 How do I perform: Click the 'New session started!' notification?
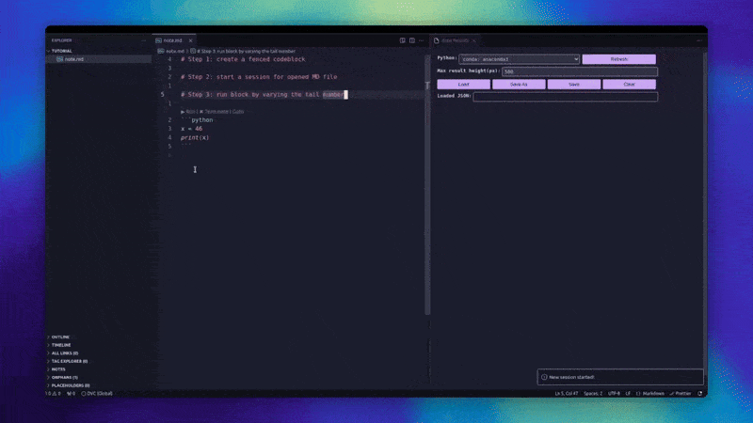pyautogui.click(x=620, y=377)
